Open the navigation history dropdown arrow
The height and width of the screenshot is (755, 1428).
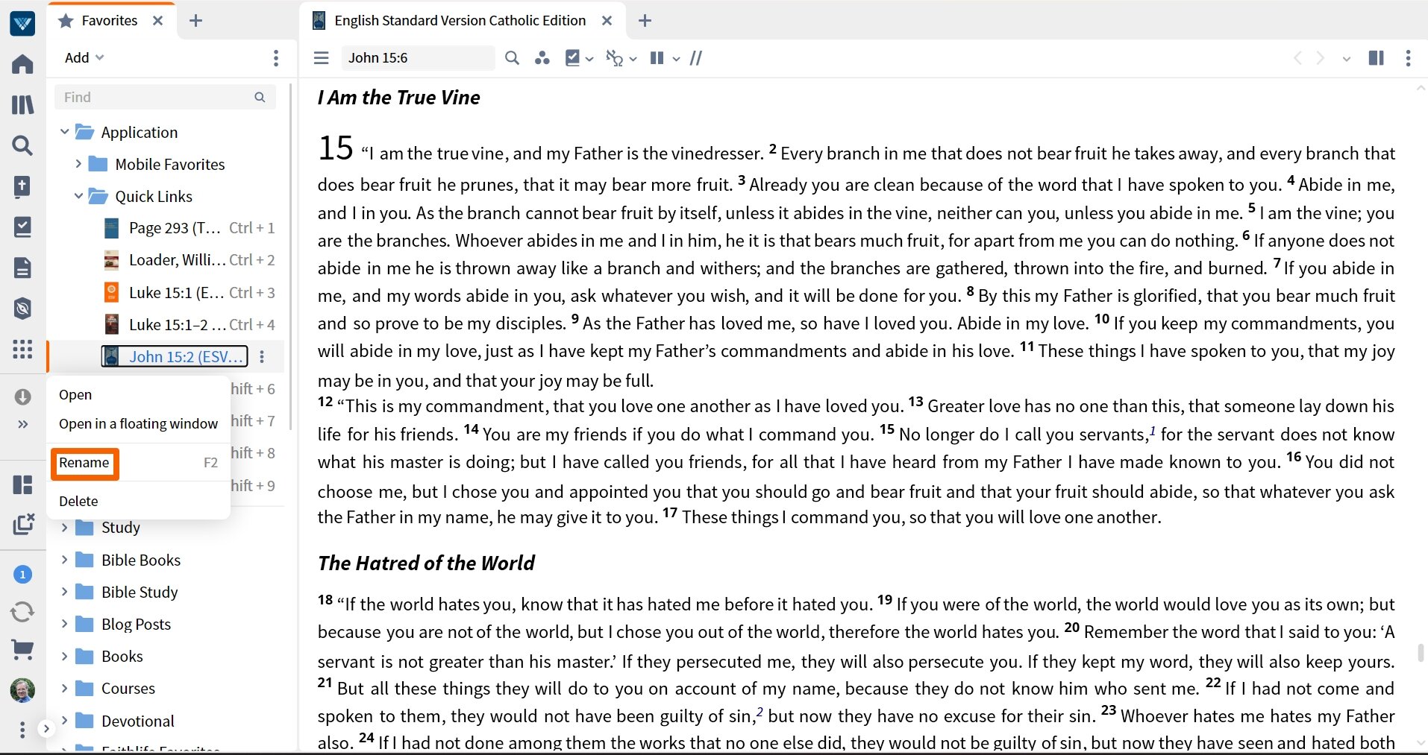tap(1347, 59)
